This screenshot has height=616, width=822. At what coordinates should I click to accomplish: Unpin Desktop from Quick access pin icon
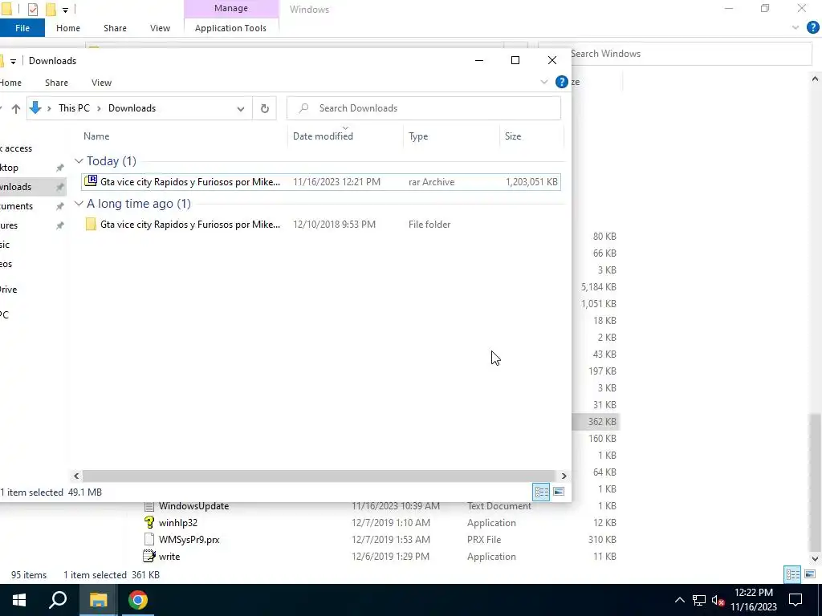(59, 168)
